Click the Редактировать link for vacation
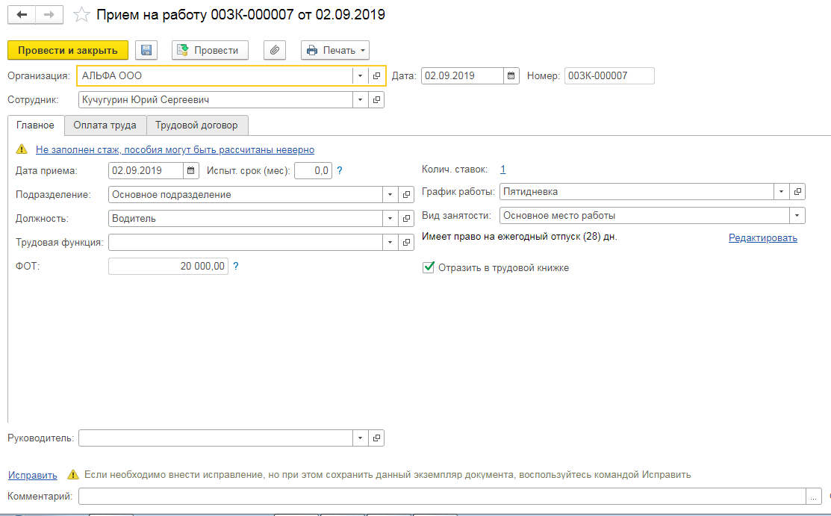The height and width of the screenshot is (516, 831). point(762,238)
